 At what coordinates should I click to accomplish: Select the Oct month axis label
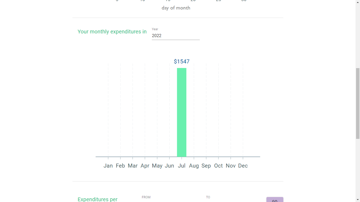click(x=218, y=166)
